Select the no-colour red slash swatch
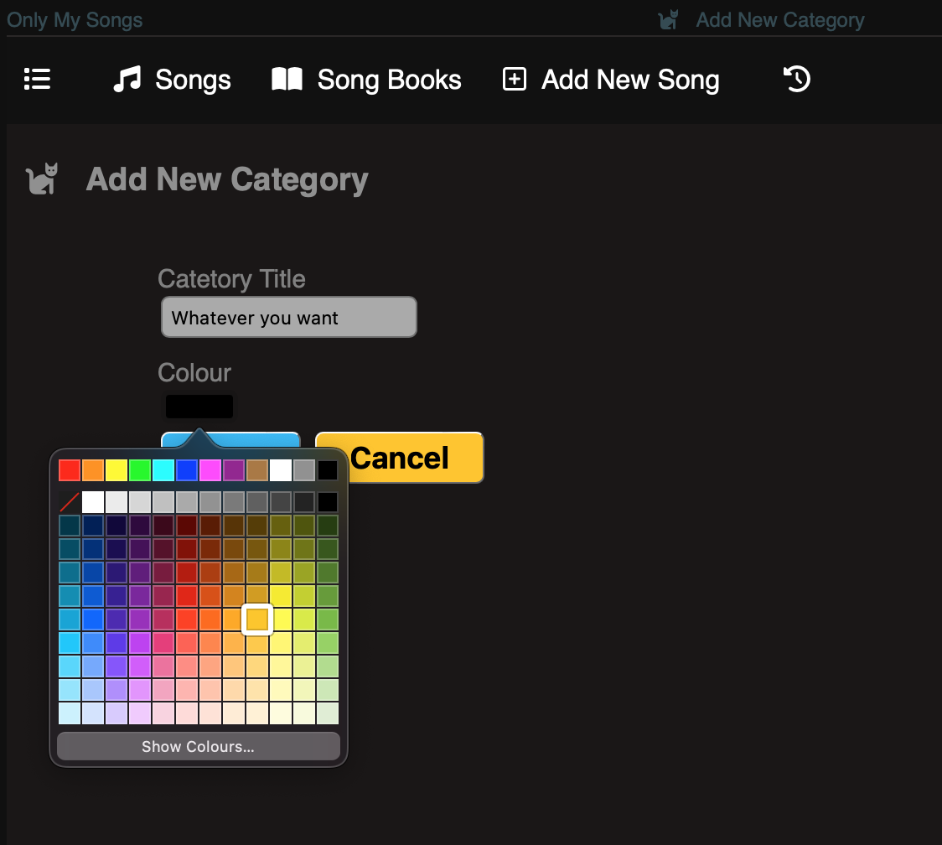Viewport: 942px width, 845px height. (x=70, y=502)
